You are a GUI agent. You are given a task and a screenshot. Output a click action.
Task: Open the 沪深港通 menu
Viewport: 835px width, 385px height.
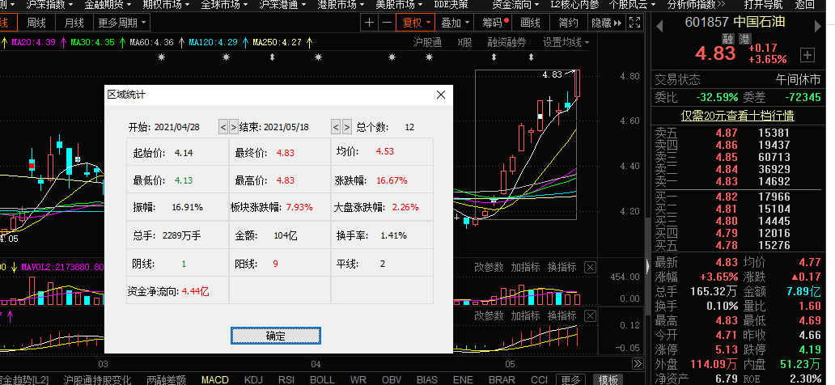[282, 6]
